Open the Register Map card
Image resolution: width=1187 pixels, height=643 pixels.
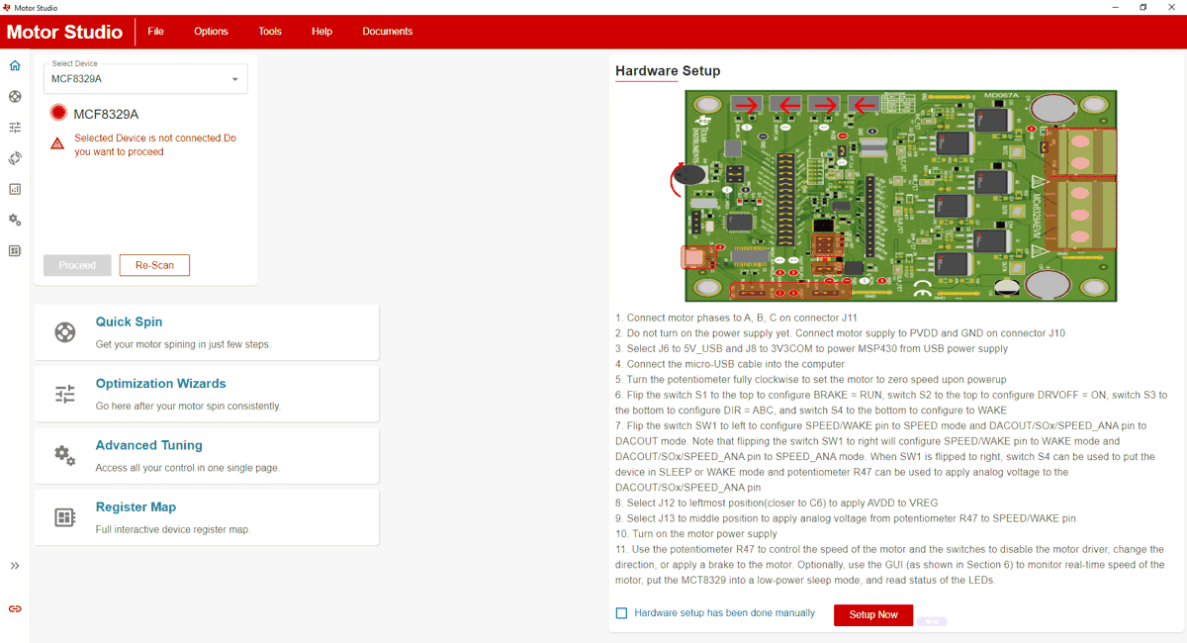pos(207,517)
